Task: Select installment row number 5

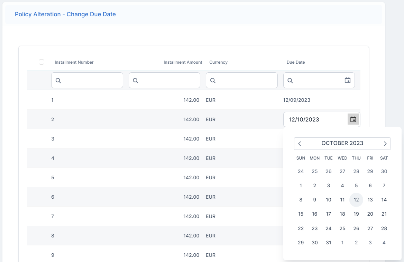Action: coord(53,178)
